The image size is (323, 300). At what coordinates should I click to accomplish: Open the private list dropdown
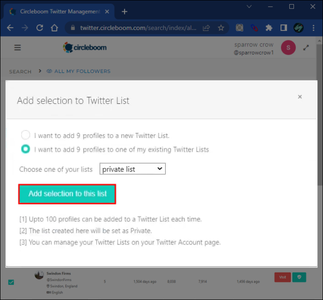coord(132,169)
